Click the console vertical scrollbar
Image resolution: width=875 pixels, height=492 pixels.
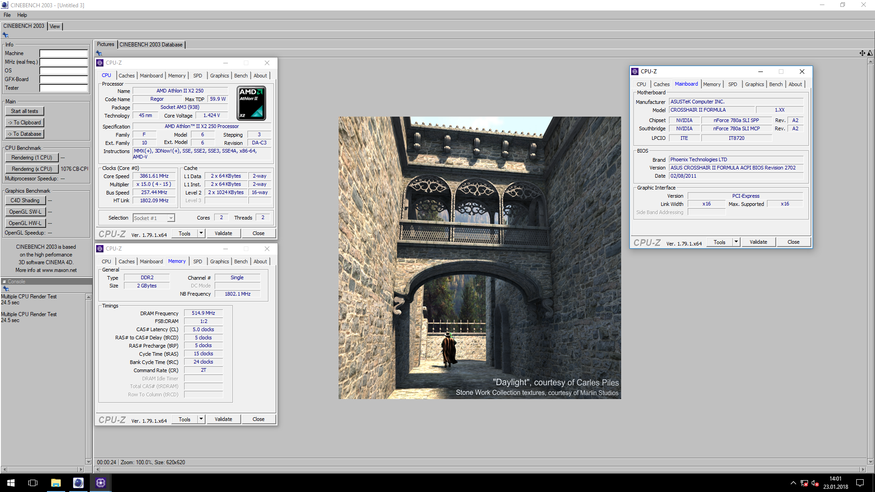tap(88, 379)
